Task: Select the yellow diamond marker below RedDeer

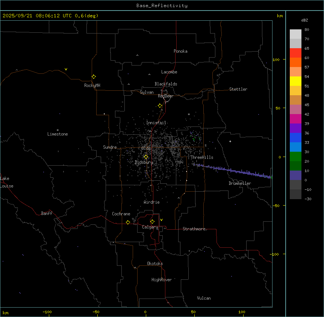Action: tap(160, 106)
